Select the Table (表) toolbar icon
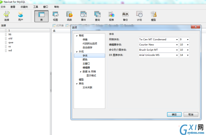The height and width of the screenshot is (135, 206). tap(41, 16)
